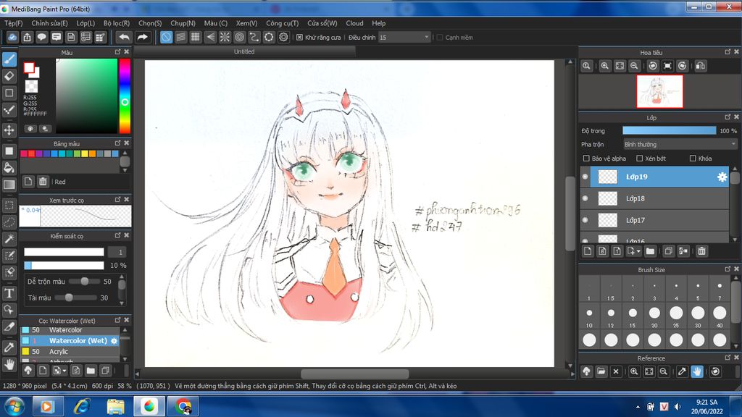Screen dimensions: 742x417
Task: Select the Move tool
Action: 9,130
